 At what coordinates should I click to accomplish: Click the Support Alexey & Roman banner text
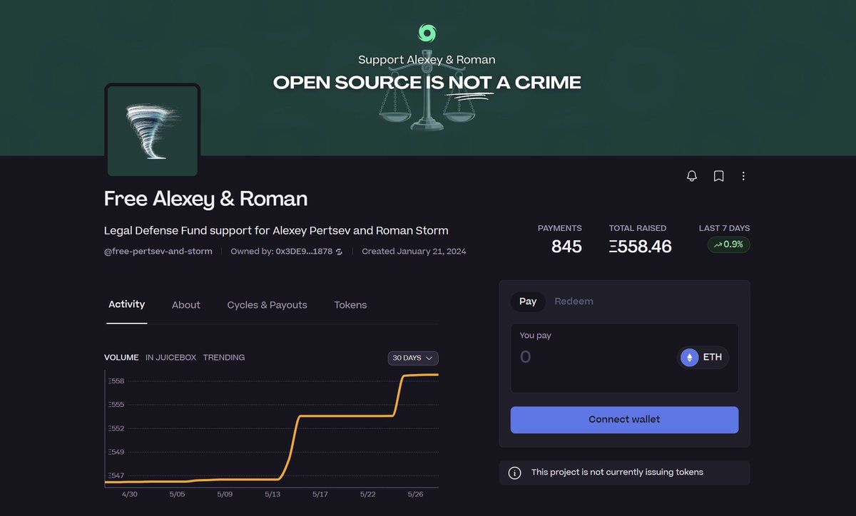click(x=427, y=60)
